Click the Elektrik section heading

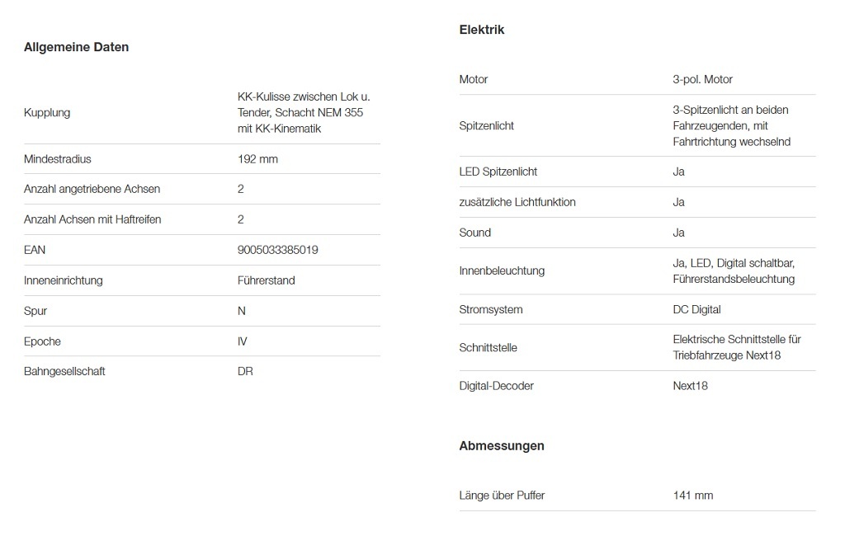coord(481,30)
